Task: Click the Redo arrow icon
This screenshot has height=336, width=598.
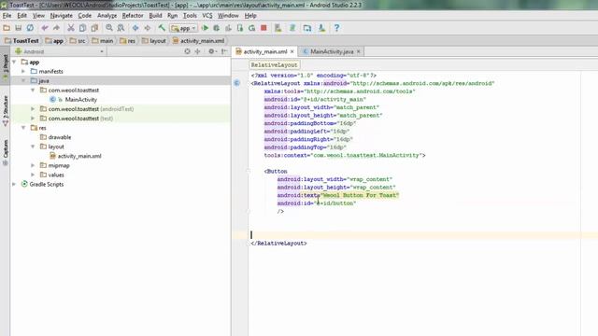Action: pyautogui.click(x=56, y=28)
